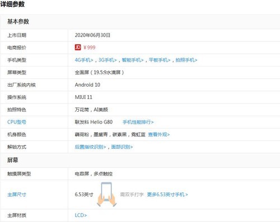Open the 面部识别 link
This screenshot has width=280, height=222.
point(122,147)
